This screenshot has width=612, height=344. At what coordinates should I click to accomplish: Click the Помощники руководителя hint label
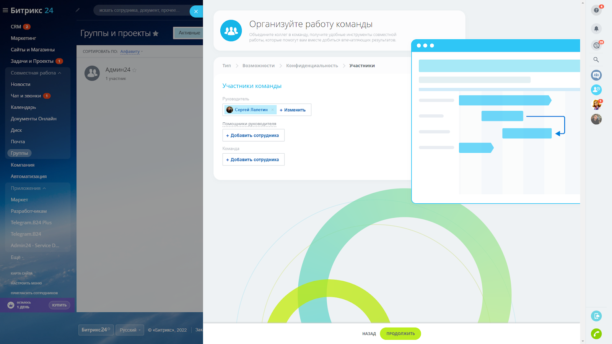[249, 124]
